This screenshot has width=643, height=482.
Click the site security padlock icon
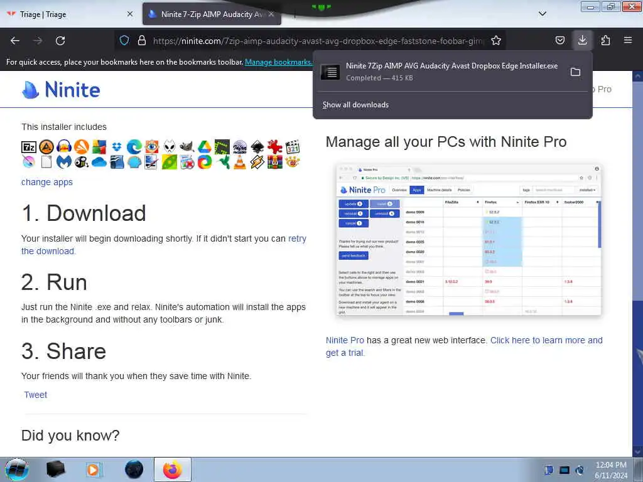[142, 40]
